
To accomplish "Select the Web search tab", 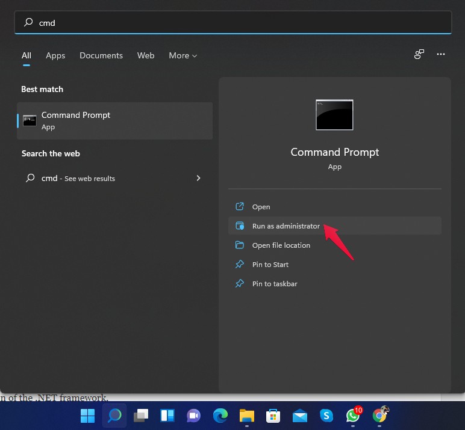I will point(146,55).
